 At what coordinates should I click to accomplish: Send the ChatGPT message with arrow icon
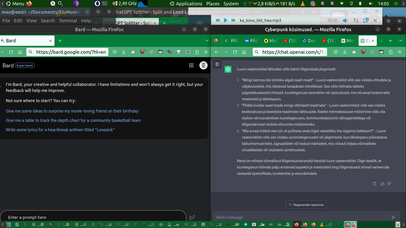click(393, 217)
